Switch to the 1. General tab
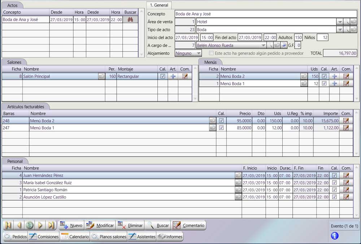This screenshot has height=244, width=361. [x=159, y=5]
